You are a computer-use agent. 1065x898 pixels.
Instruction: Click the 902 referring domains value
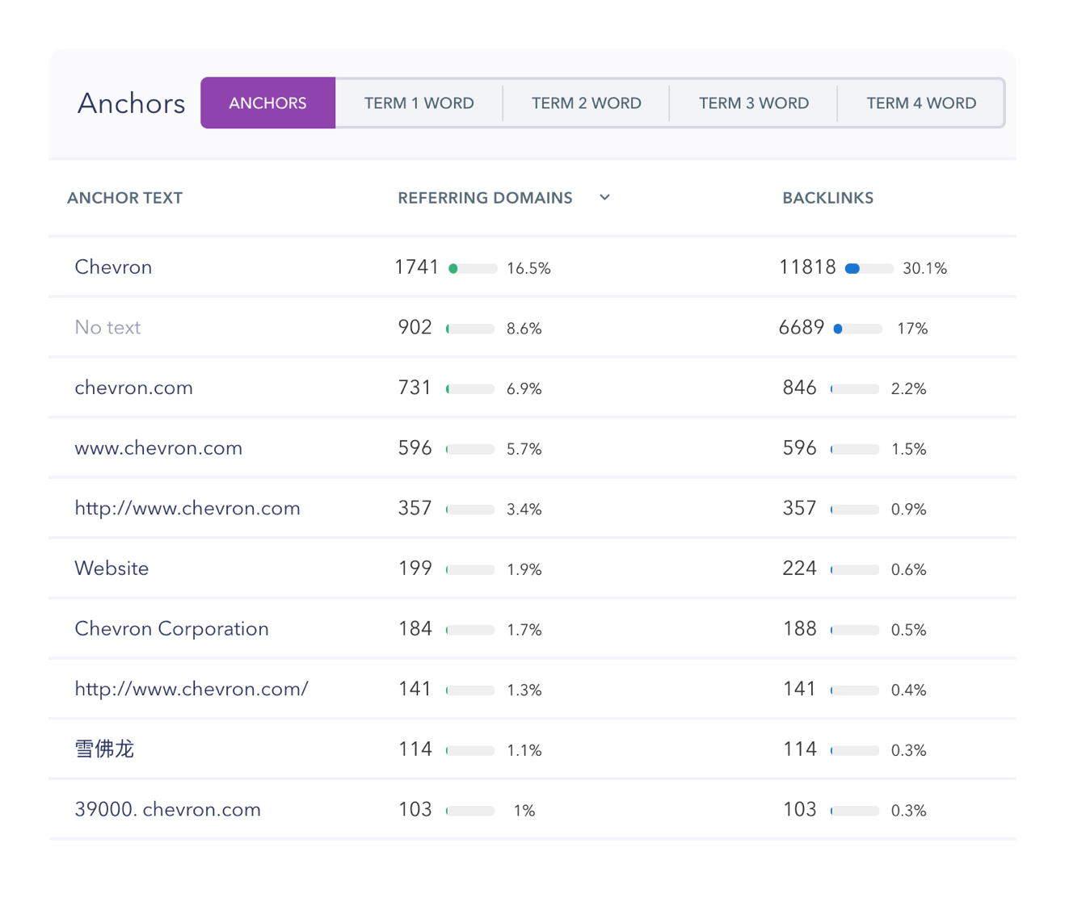(x=415, y=327)
